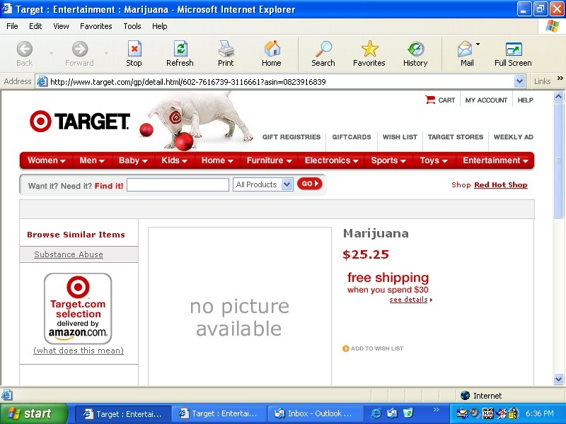Open the File menu
Image resolution: width=566 pixels, height=424 pixels.
tap(12, 26)
